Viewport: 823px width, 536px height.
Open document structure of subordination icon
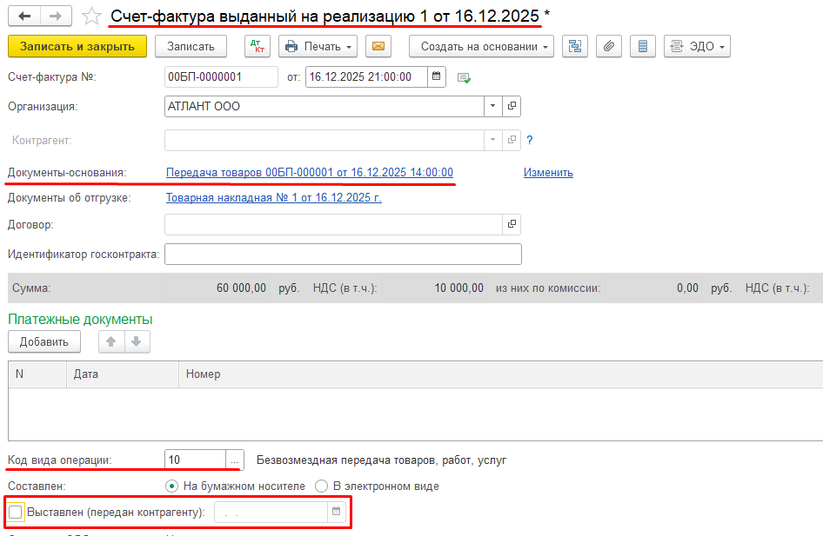575,46
